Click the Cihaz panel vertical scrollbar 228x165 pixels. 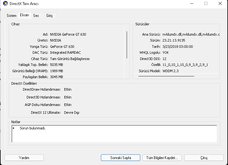(x=127, y=45)
